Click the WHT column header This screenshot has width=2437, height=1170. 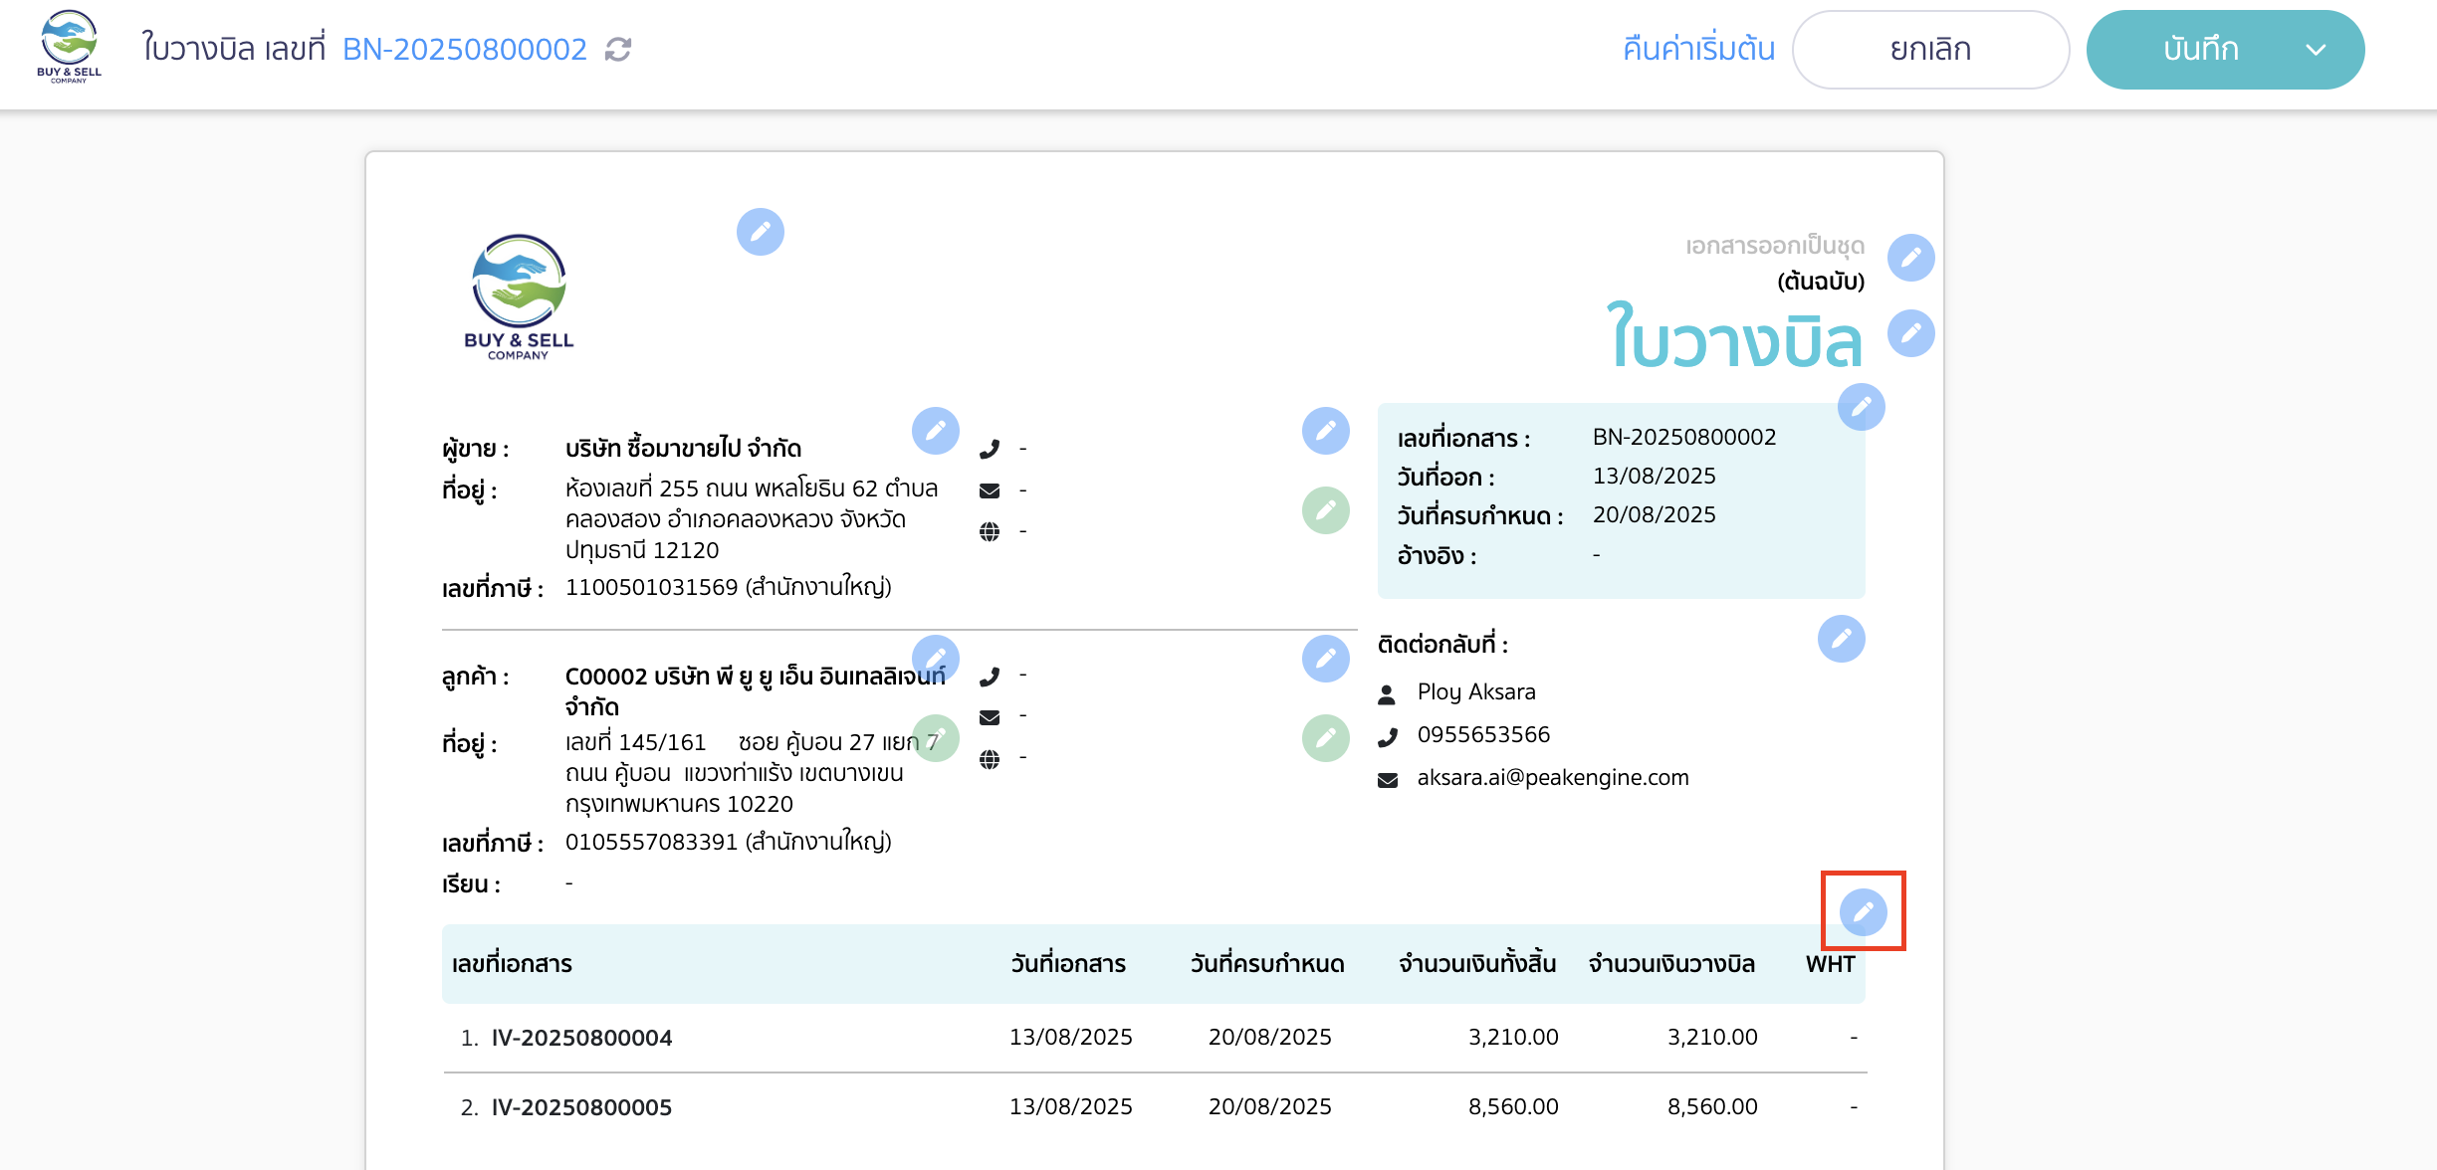[x=1831, y=964]
